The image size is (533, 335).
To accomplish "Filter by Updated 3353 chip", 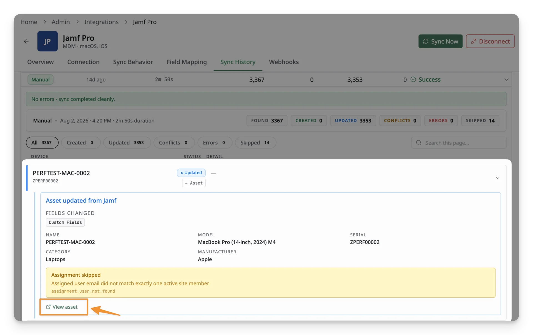I will [127, 142].
